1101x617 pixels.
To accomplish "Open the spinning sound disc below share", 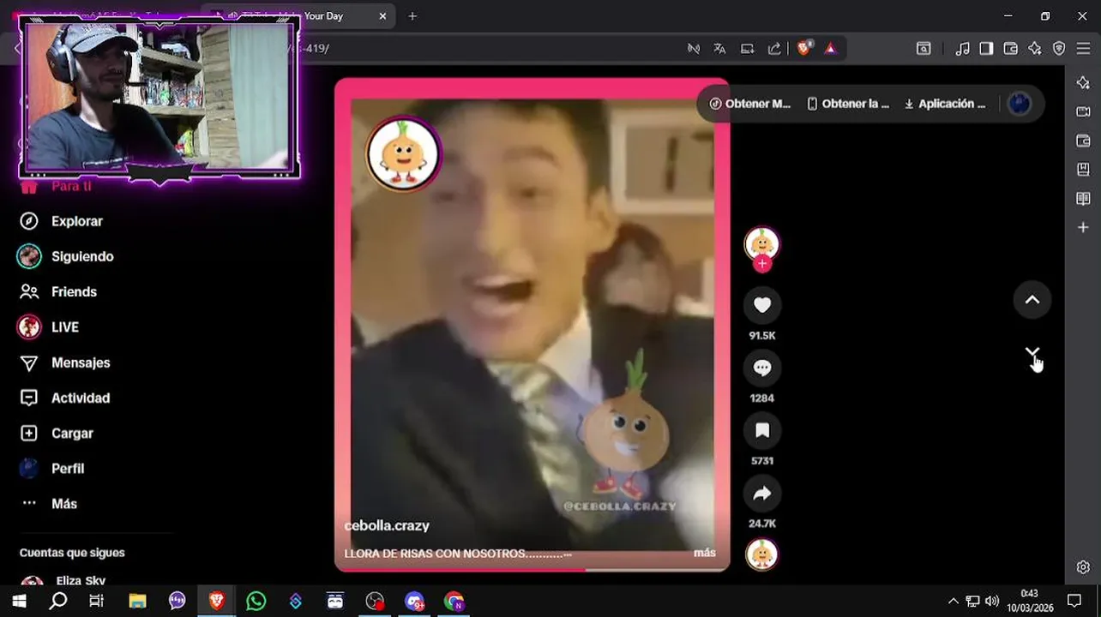I will click(x=762, y=554).
